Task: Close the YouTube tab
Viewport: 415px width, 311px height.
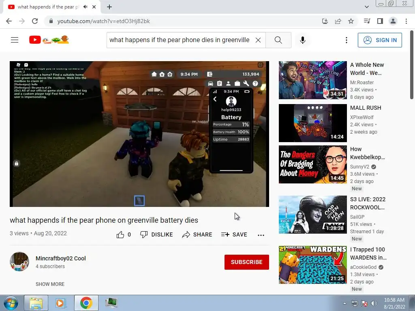Action: (94, 7)
